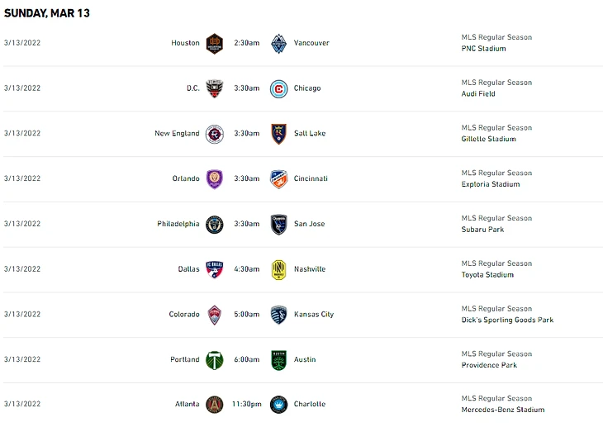This screenshot has width=603, height=427.
Task: Click the New England team name
Action: [177, 134]
